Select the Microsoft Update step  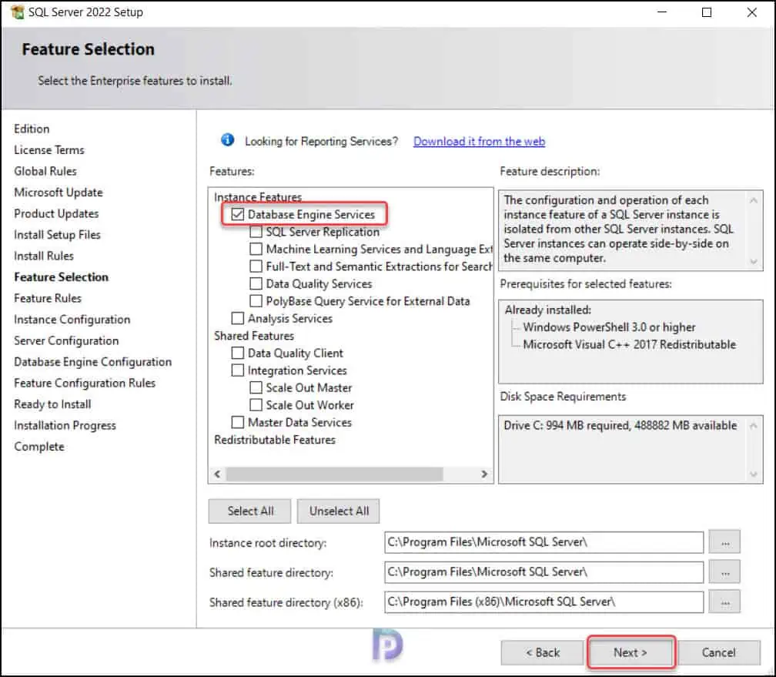click(x=59, y=192)
